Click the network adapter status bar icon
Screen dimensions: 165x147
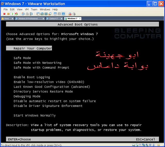[x=144, y=145]
